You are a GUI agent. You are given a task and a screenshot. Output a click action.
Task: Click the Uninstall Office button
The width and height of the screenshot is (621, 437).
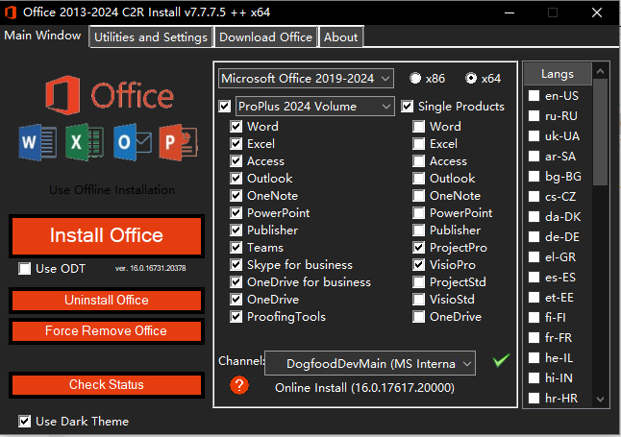[x=107, y=300]
